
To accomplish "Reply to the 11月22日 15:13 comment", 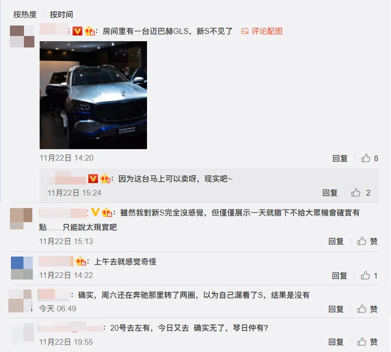I will point(336,241).
